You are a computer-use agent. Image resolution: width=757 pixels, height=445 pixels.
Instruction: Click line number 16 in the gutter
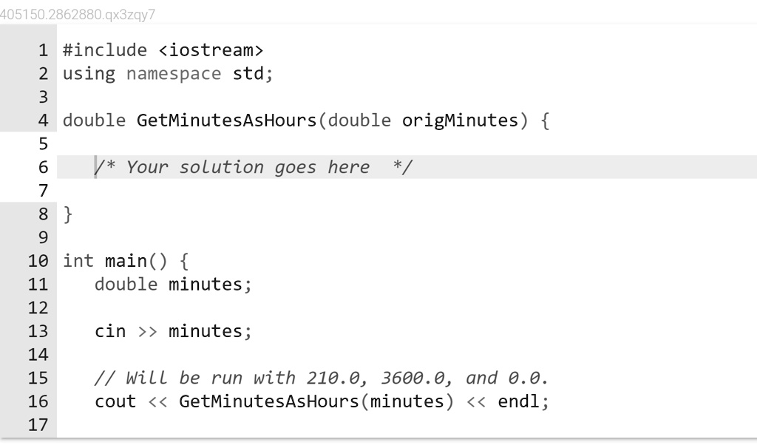(x=38, y=401)
